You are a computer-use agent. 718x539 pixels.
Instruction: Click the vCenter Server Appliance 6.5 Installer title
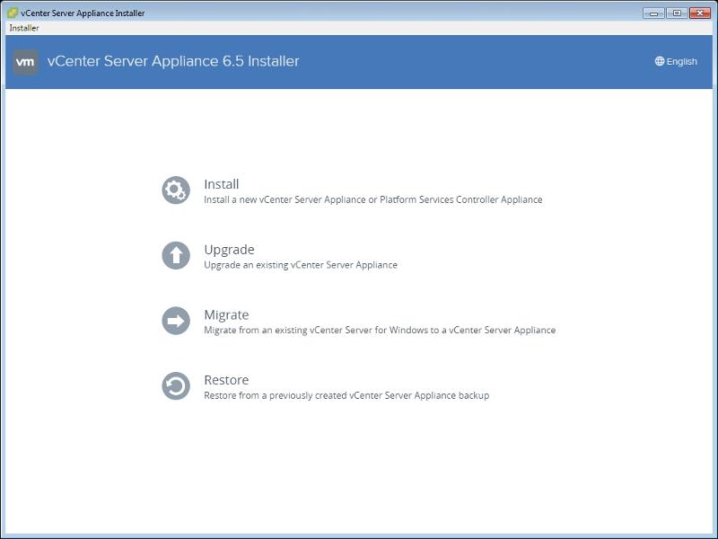pos(173,61)
